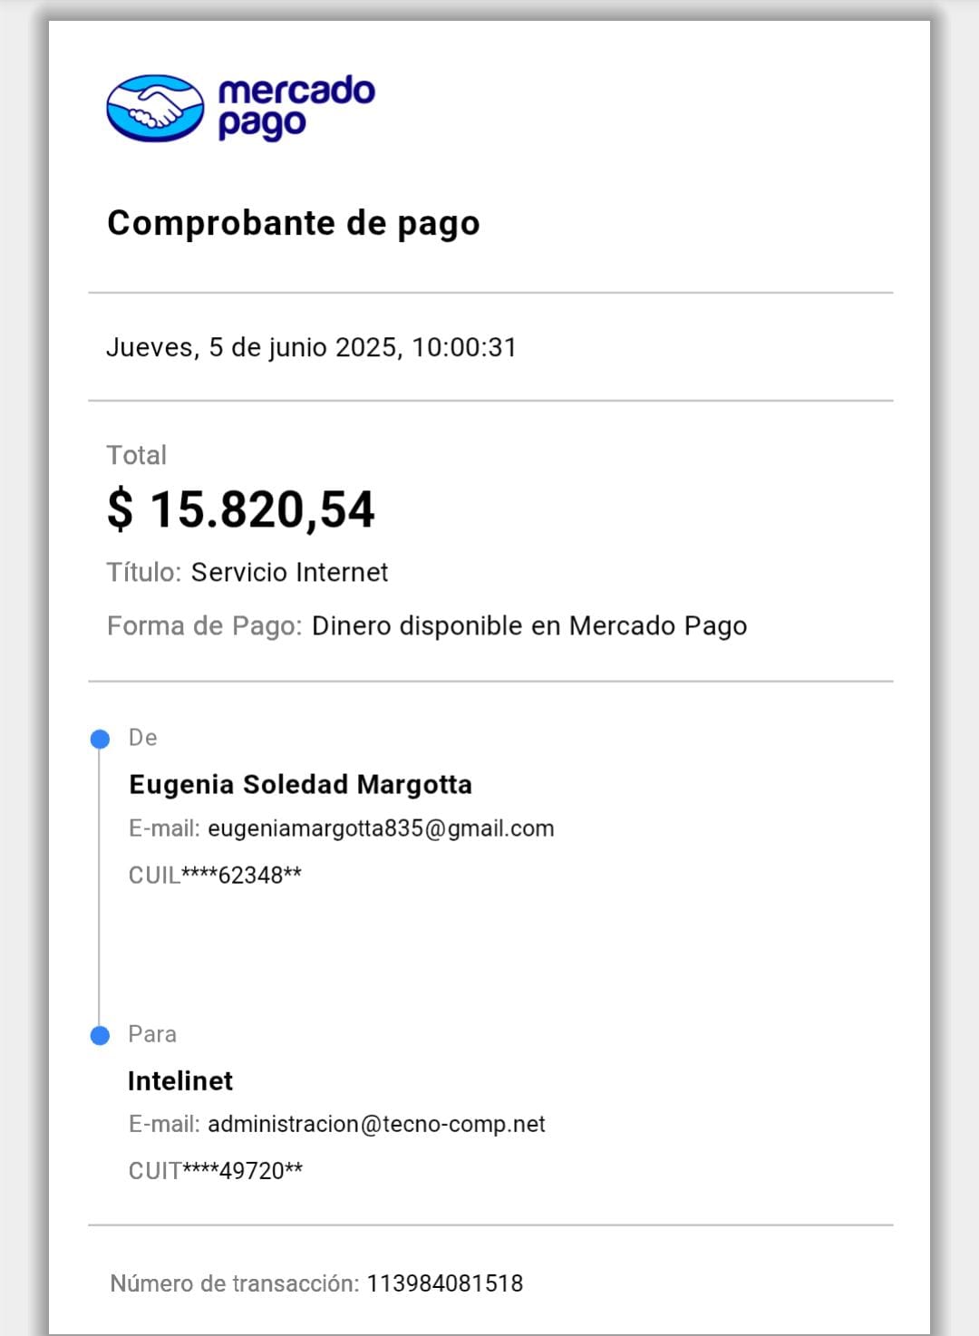Image resolution: width=979 pixels, height=1336 pixels.
Task: Click the blue dot beside "De"
Action: pos(100,740)
